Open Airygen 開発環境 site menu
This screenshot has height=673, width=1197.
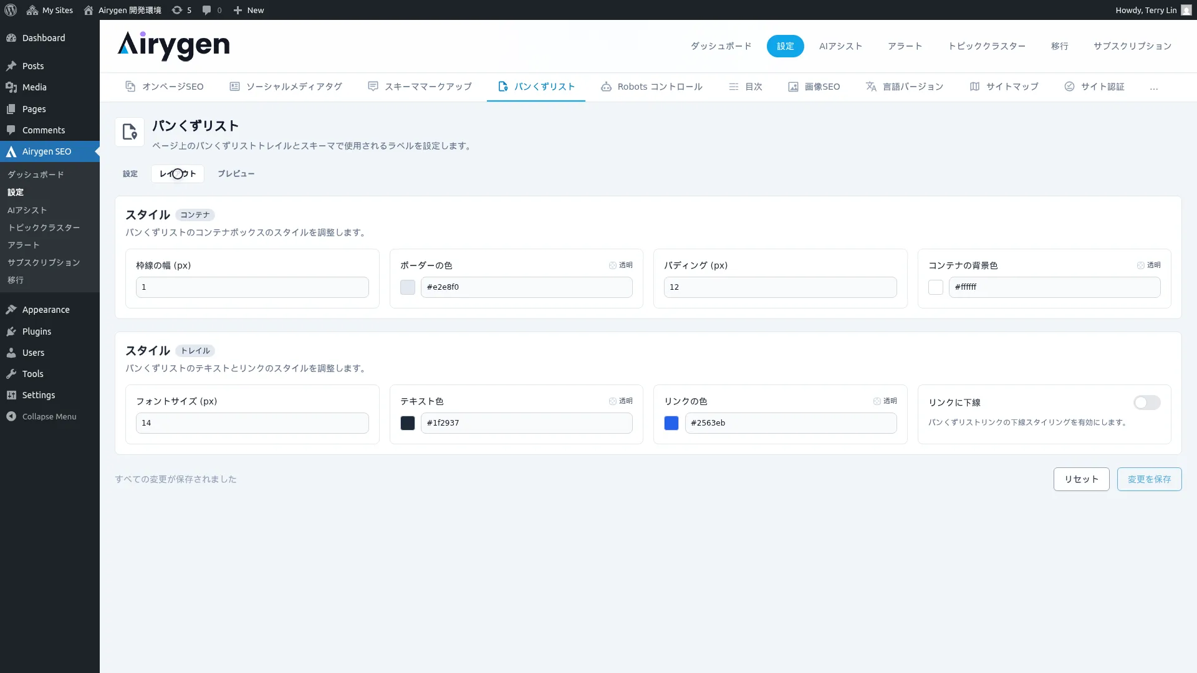click(x=122, y=10)
